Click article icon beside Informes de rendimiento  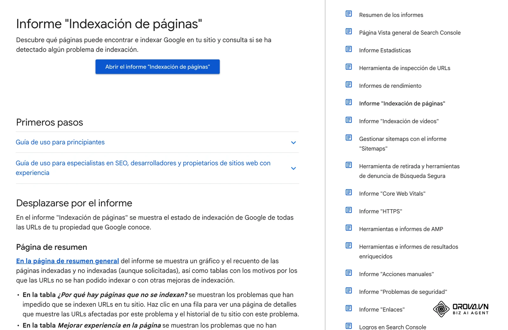(349, 85)
